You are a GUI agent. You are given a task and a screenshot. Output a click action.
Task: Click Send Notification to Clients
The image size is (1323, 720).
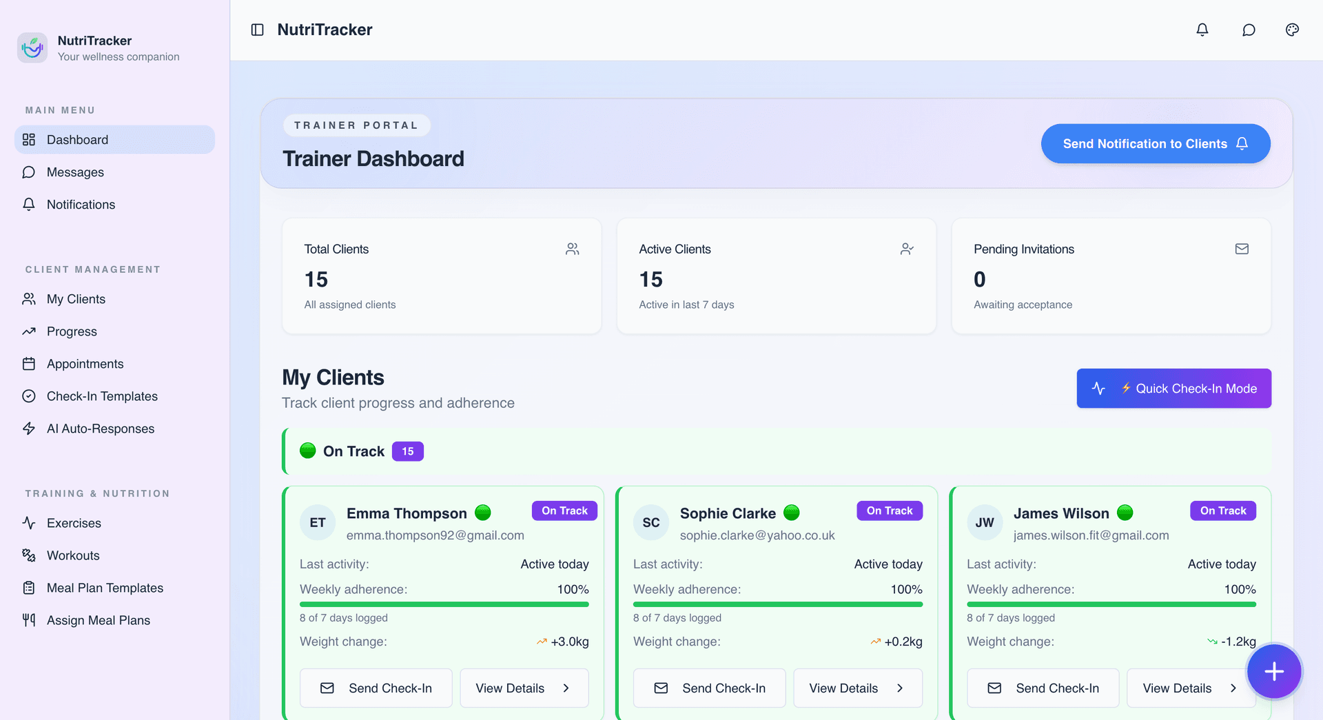point(1155,143)
